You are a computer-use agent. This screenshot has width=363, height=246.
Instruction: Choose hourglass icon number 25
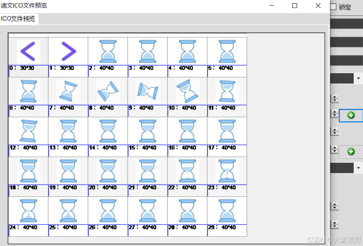[x=68, y=211]
